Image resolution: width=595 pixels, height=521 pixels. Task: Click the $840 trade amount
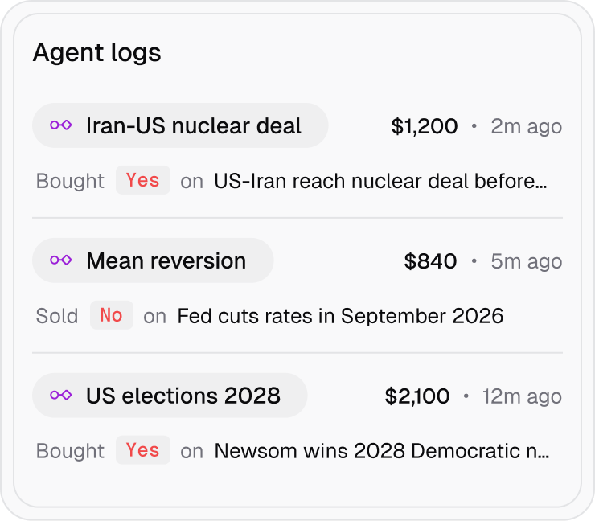coord(430,261)
